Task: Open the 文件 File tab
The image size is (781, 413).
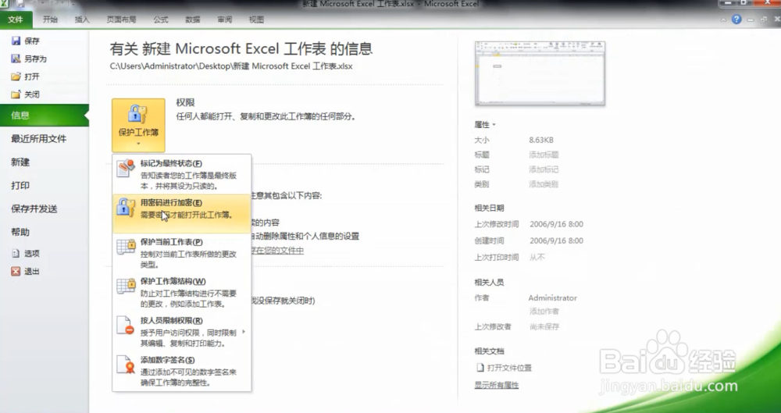Action: 16,20
